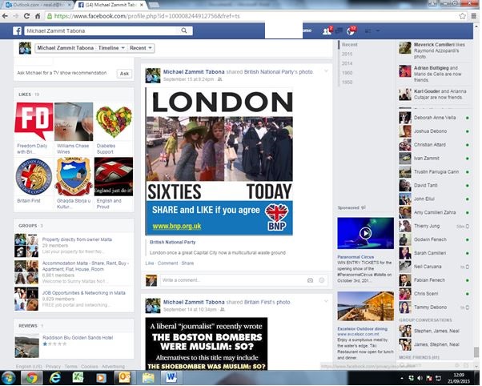Open chat with Fabian Fenech
The height and width of the screenshot is (386, 482).
click(x=434, y=280)
